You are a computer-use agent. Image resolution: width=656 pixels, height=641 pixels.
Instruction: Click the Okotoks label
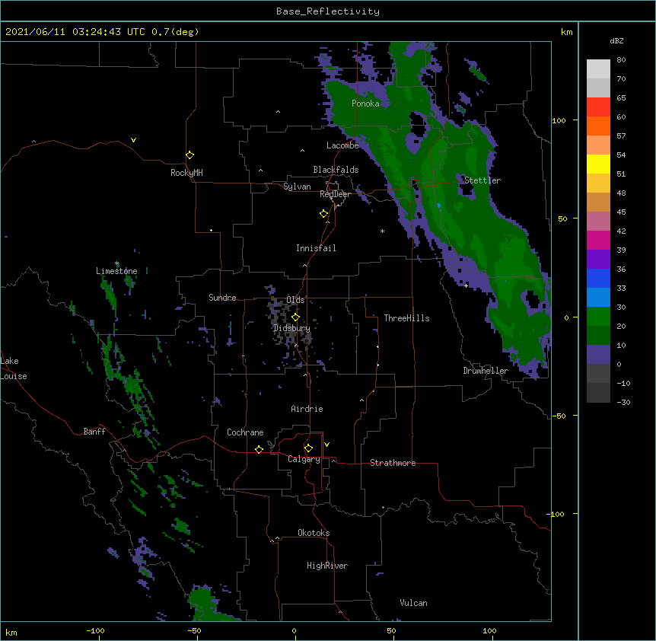[x=314, y=533]
